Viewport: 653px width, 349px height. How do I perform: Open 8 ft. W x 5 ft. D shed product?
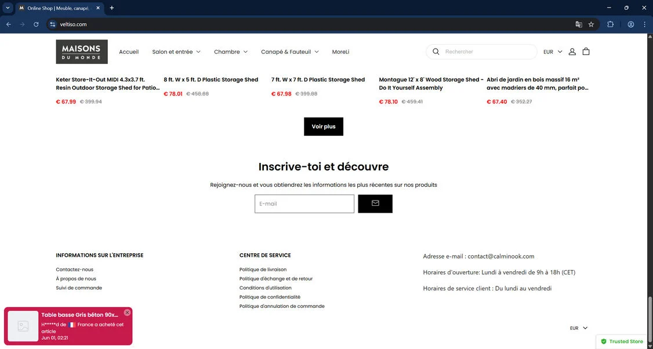point(211,79)
